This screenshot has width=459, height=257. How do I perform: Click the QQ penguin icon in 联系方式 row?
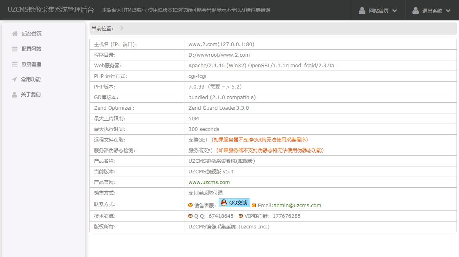click(224, 203)
